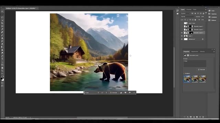The width and height of the screenshot is (220, 123).
Task: Select the Move tool
Action: point(2,12)
